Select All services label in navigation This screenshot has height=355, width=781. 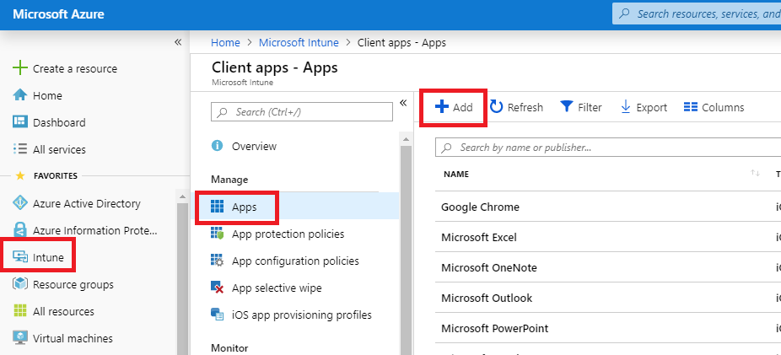[x=59, y=149]
